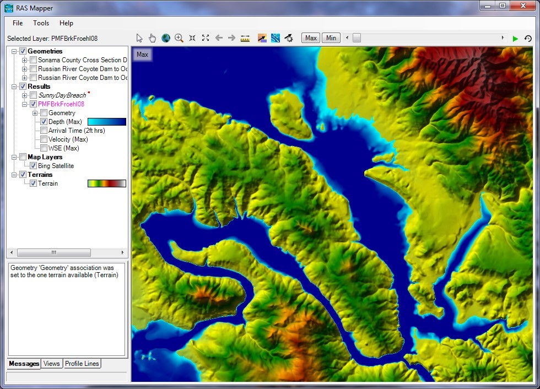Check the Arrival Time (2ft hrs) layer
Image resolution: width=540 pixels, height=389 pixels.
coord(44,131)
